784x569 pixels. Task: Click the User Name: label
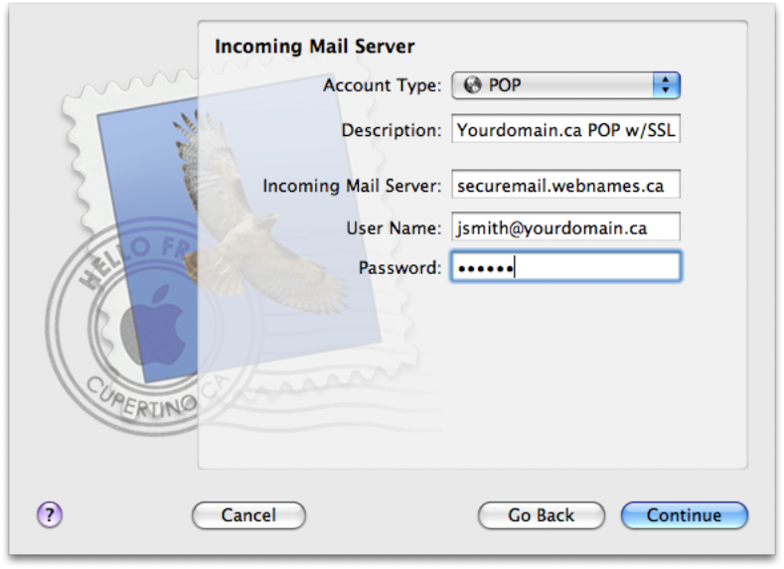pyautogui.click(x=394, y=228)
